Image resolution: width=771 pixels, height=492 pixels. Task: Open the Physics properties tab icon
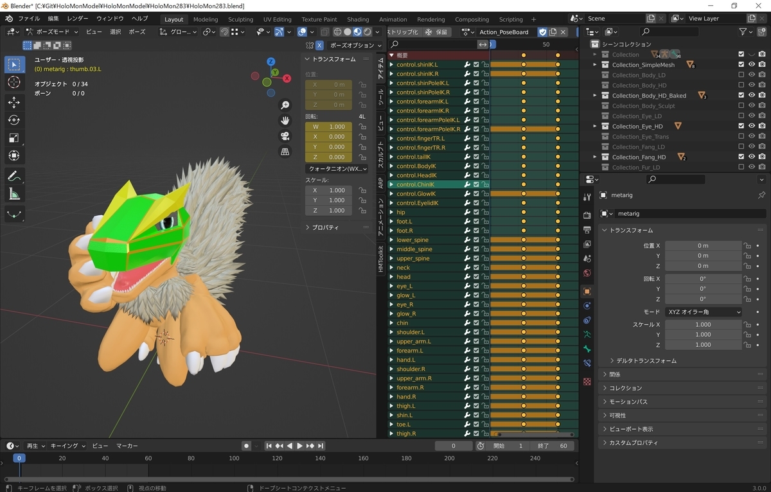[587, 306]
